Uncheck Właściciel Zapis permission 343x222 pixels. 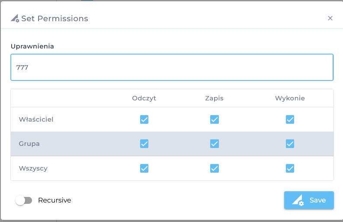[214, 119]
